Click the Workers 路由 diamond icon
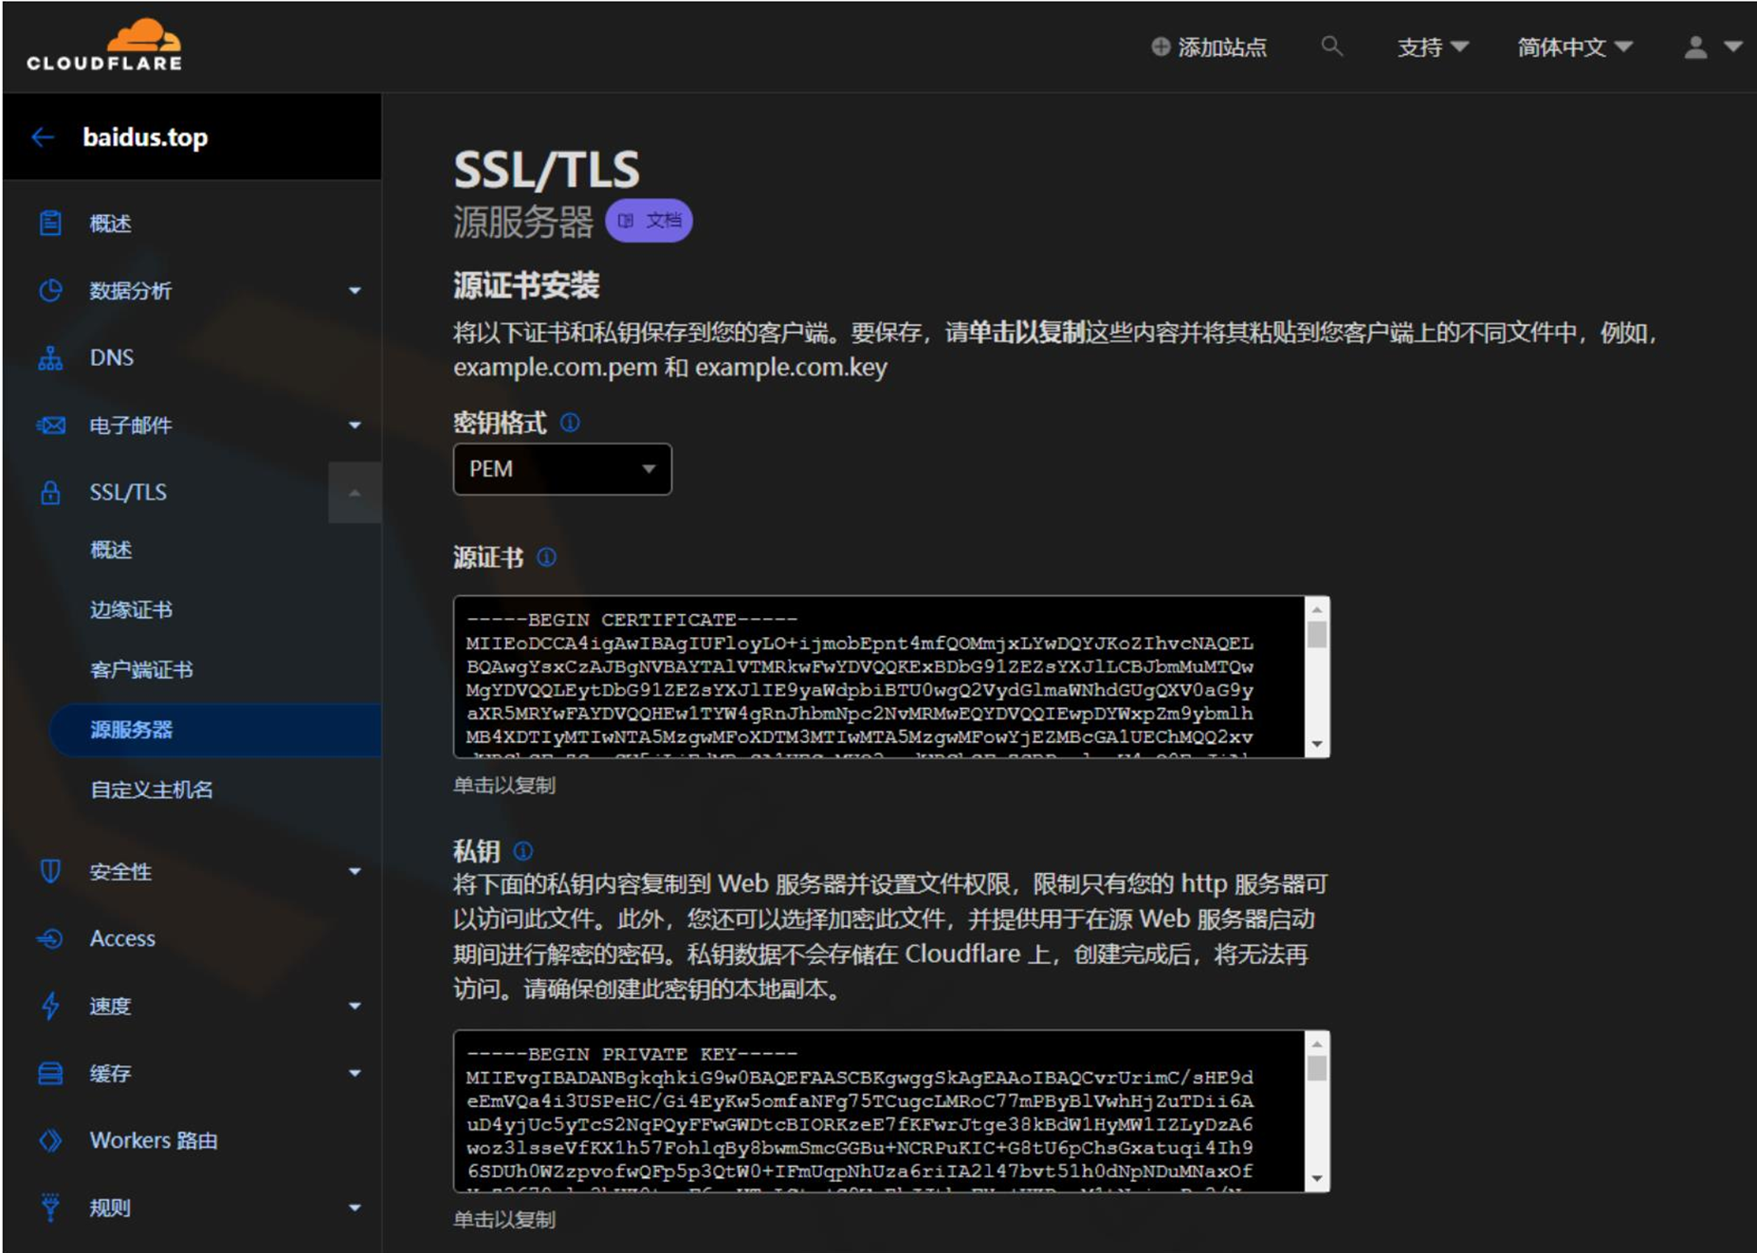1757x1253 pixels. coord(50,1140)
